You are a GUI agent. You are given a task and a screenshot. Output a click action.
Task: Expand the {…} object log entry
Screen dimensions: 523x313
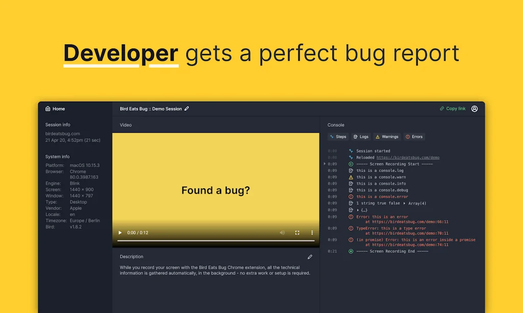358,210
